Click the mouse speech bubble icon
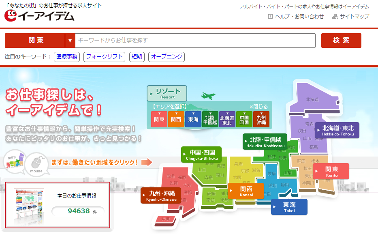Viewport: 378px width, 234px height. point(37,165)
